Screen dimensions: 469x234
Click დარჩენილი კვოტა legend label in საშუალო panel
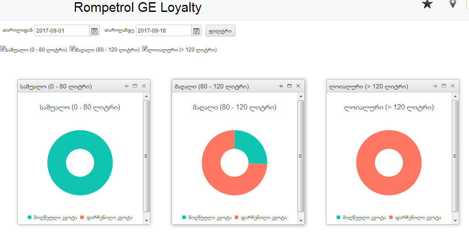[x=109, y=218]
